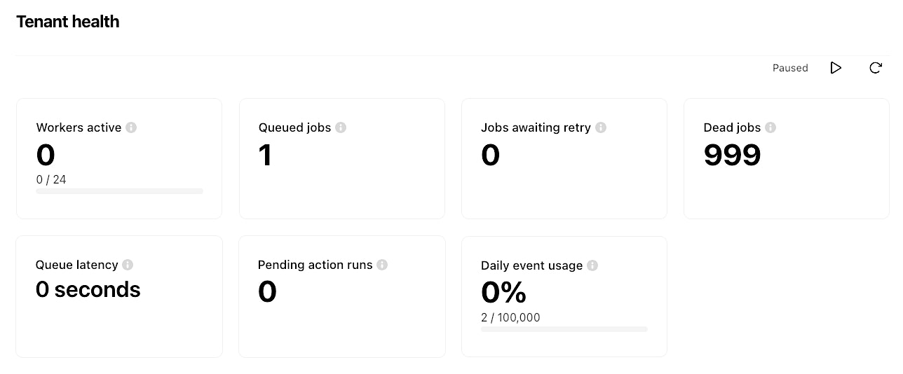
Task: Click the Tenant health heading
Action: pyautogui.click(x=68, y=22)
